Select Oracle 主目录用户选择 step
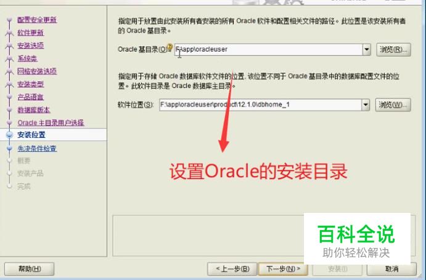Screen dimensions: 426x280 pos(51,122)
